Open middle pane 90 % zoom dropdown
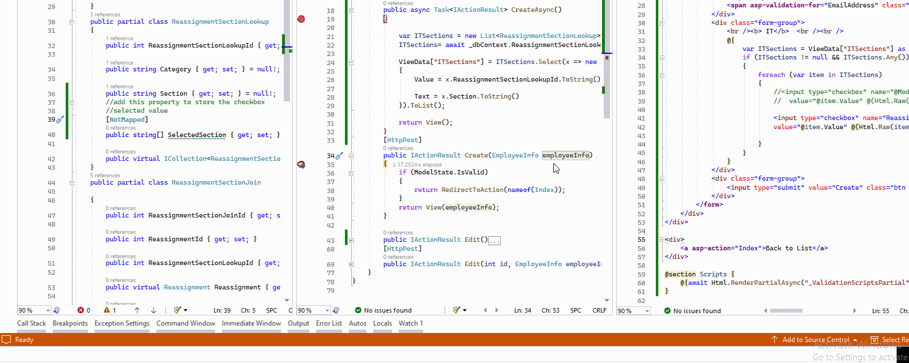 coord(327,310)
